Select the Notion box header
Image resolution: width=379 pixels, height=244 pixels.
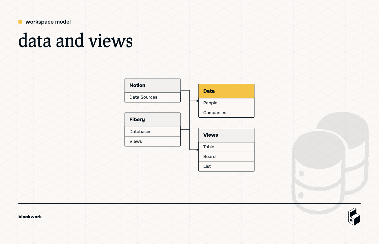click(152, 85)
